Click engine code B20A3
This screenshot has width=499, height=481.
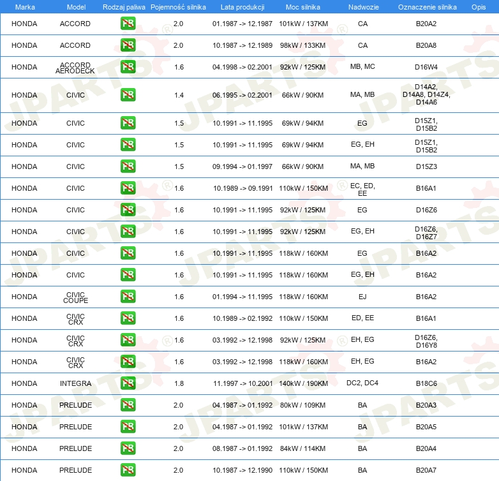[x=426, y=405]
